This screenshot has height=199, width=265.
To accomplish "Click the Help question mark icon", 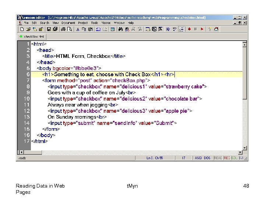I will 210,29.
